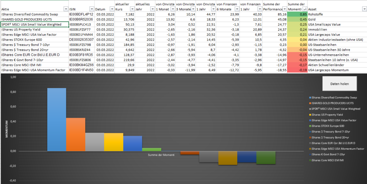The image size is (367, 184).
Task: Select the Summe der Momenti chart axis label
Action: pyautogui.click(x=161, y=155)
